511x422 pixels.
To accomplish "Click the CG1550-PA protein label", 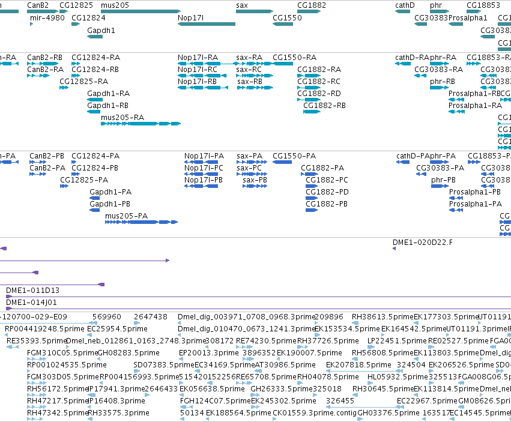I will coord(294,156).
